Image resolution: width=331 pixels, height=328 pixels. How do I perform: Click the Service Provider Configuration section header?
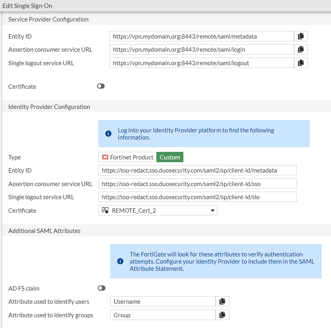coord(48,19)
